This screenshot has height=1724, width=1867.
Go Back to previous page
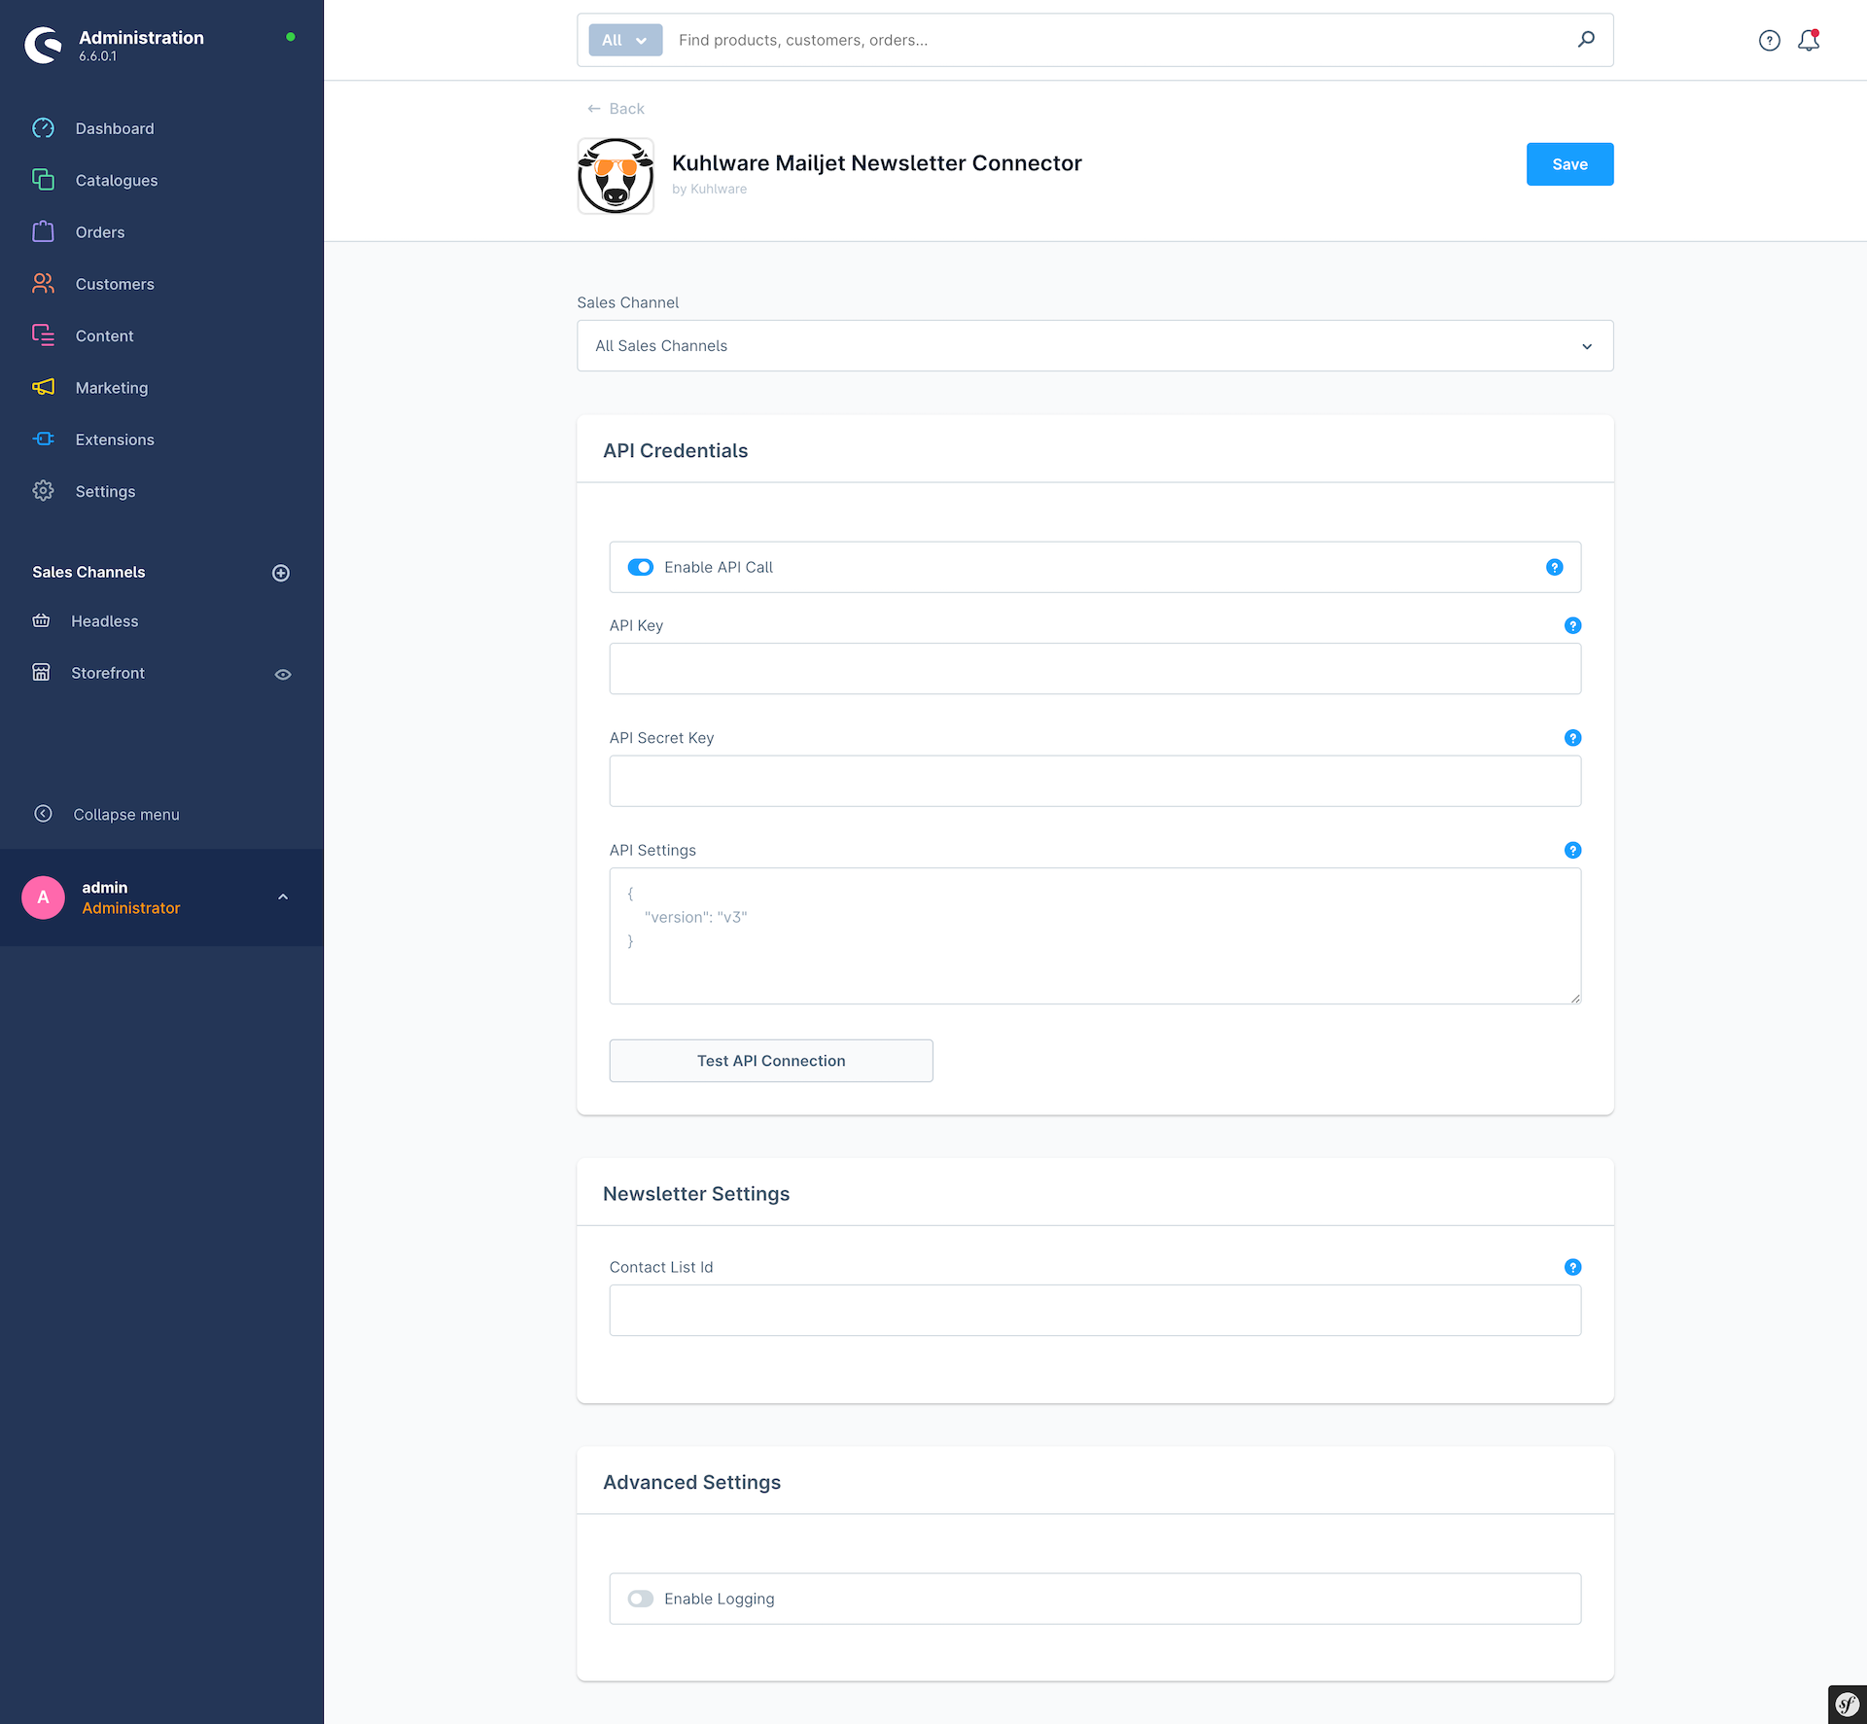[616, 109]
